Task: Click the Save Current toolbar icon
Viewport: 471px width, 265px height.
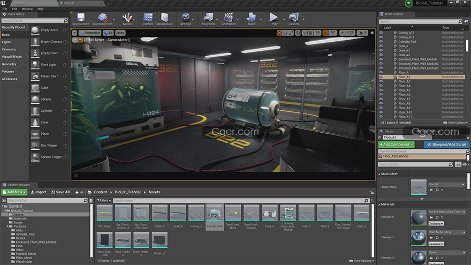Action: coord(80,18)
